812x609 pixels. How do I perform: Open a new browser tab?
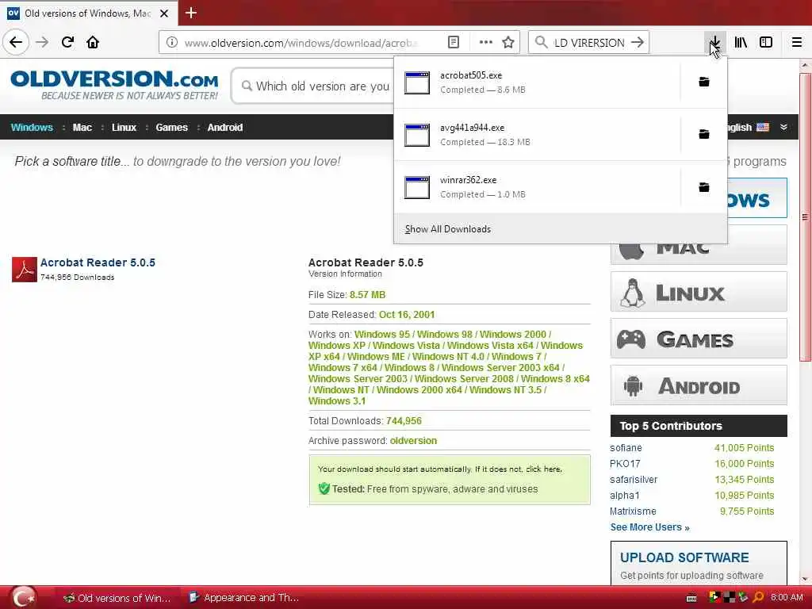pos(191,13)
